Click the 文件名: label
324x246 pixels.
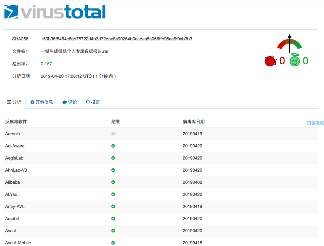(19, 51)
